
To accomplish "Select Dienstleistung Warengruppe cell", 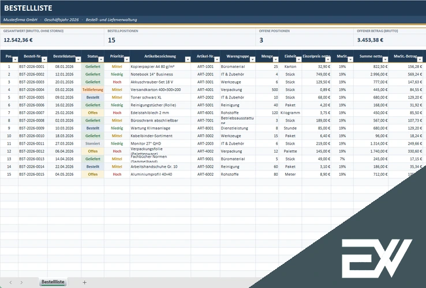I will (x=238, y=128).
